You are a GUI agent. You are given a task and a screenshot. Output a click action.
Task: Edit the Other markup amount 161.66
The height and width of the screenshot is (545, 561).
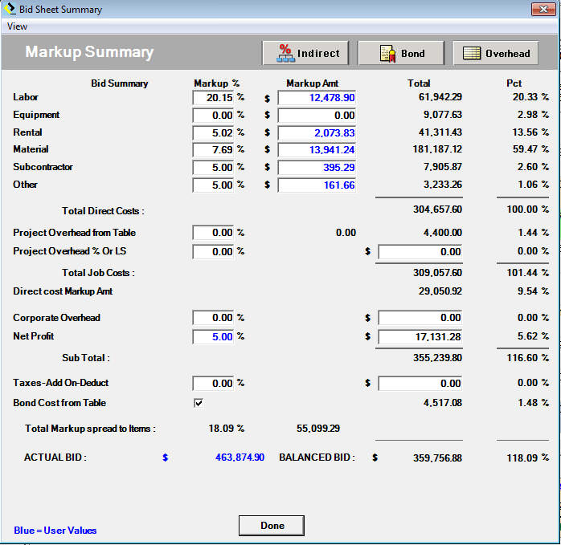[x=317, y=185]
